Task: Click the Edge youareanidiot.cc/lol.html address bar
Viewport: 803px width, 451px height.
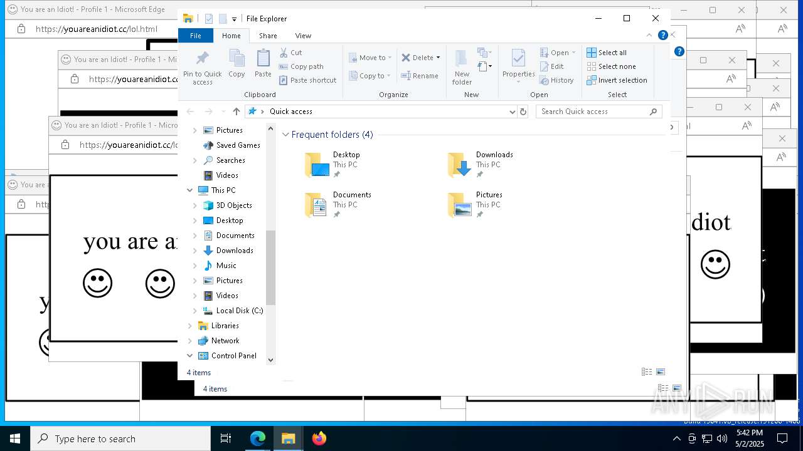Action: coord(97,29)
